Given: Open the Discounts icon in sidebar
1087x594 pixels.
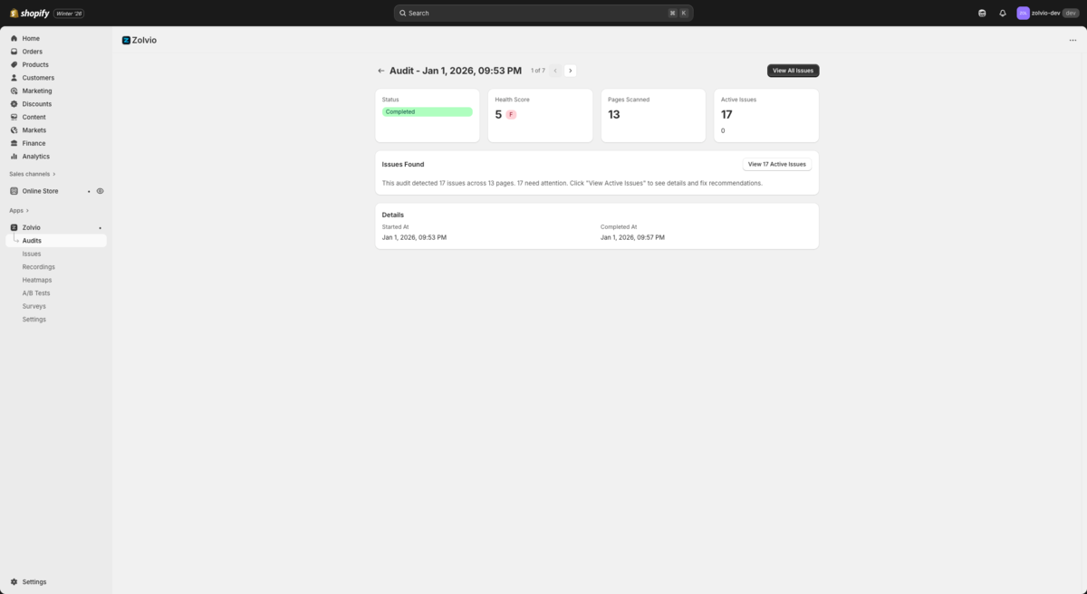Looking at the screenshot, I should (16, 103).
